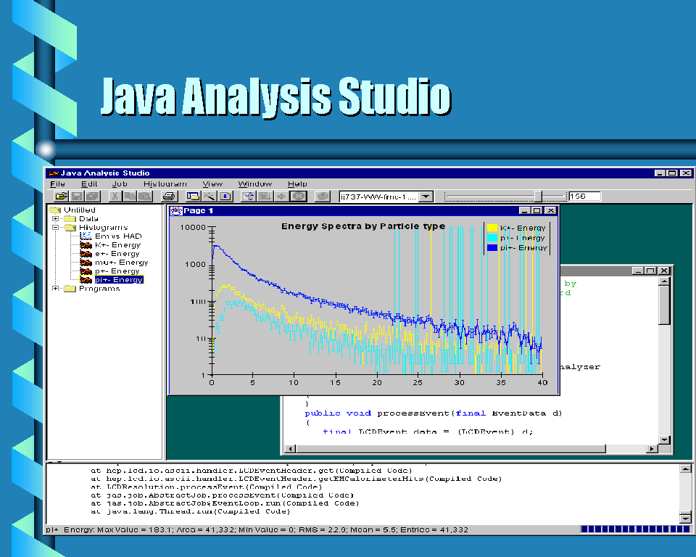The width and height of the screenshot is (696, 557).
Task: Click the Page 1 window title icon
Action: click(x=176, y=210)
